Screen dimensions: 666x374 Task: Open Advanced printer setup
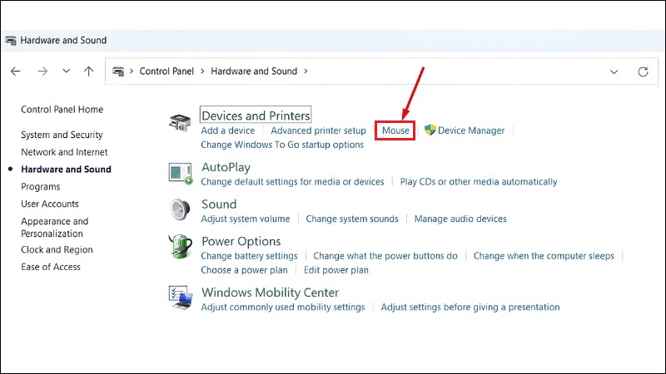tap(318, 130)
